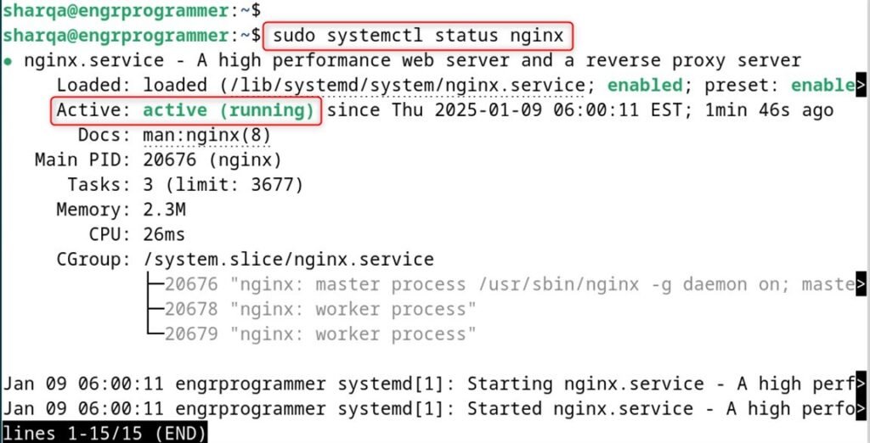This screenshot has width=870, height=443.
Task: Click the 'Tasks: 3 (limit: 3677)' line
Action: 185,185
